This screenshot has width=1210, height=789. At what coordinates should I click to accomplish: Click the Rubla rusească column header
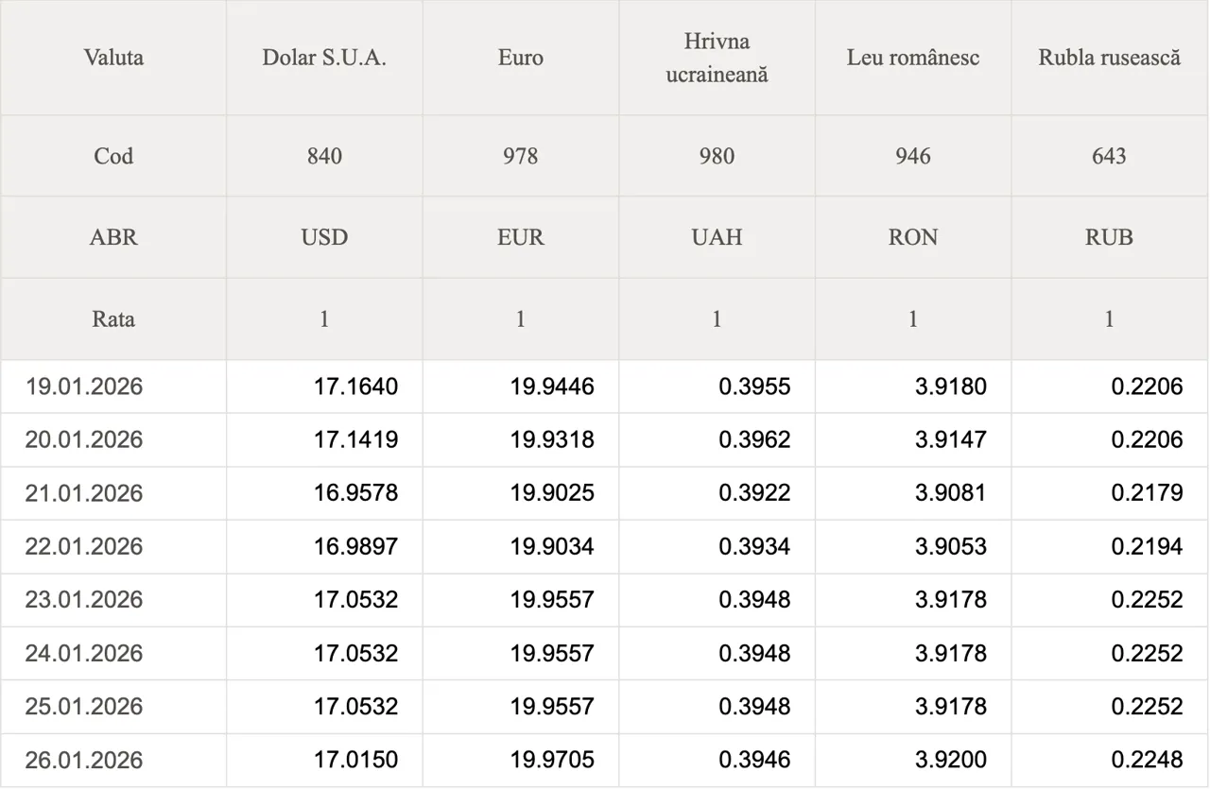coord(1110,58)
